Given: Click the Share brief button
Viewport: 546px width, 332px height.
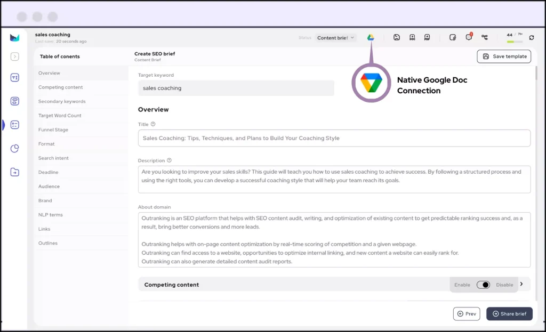Looking at the screenshot, I should tap(509, 314).
